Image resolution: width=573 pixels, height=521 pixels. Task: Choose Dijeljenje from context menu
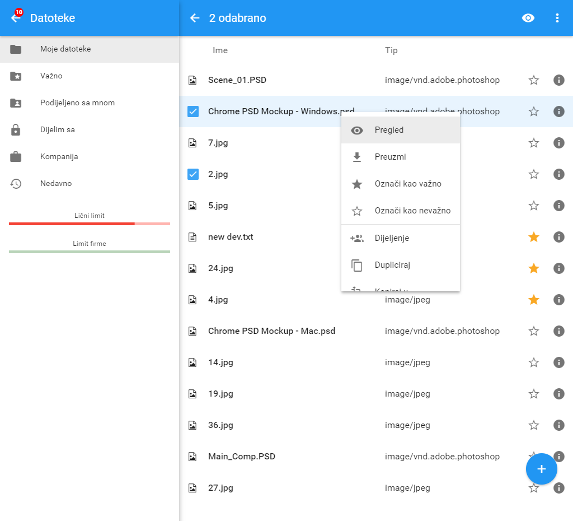(401, 238)
